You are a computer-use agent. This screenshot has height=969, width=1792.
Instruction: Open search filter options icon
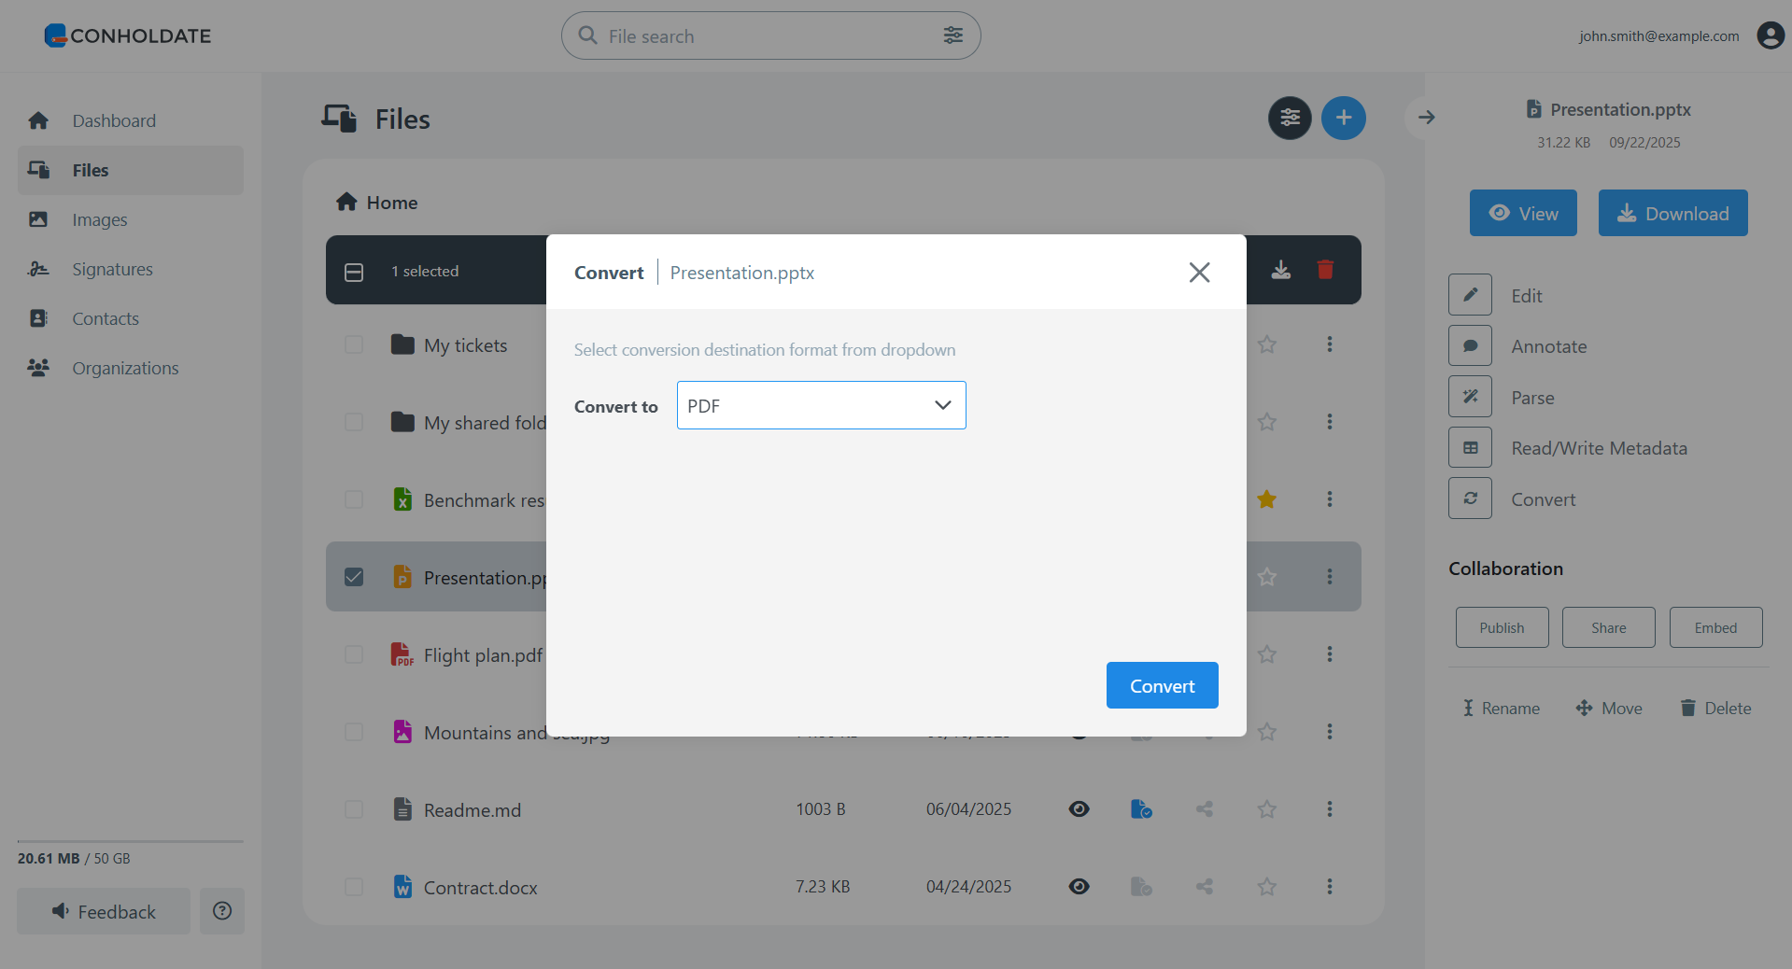click(952, 35)
